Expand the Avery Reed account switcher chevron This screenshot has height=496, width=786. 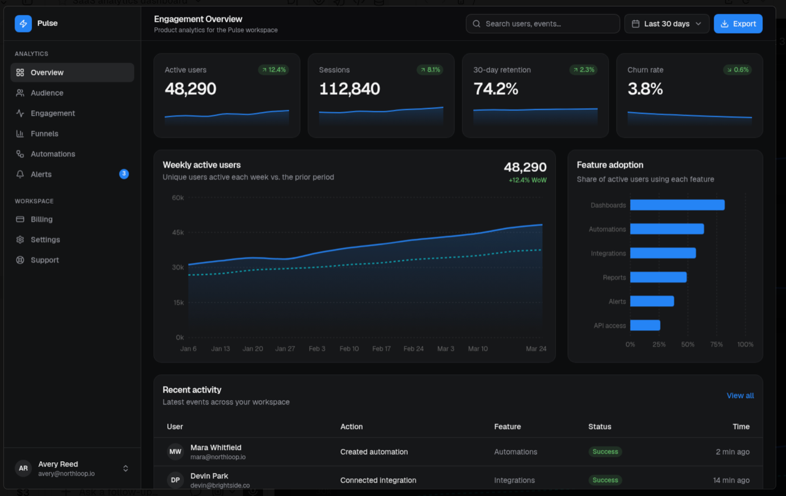pyautogui.click(x=126, y=468)
